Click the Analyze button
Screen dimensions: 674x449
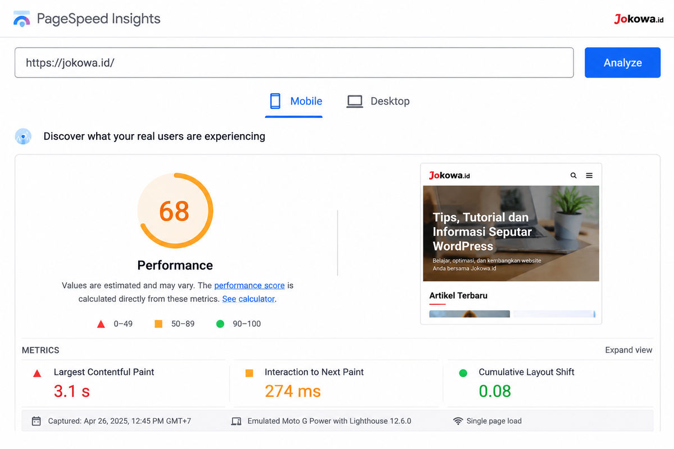point(622,62)
